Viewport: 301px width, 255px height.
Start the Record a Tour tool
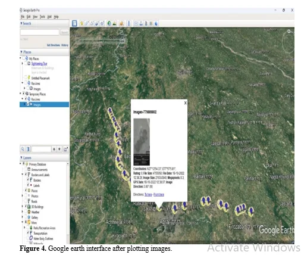click(x=102, y=23)
